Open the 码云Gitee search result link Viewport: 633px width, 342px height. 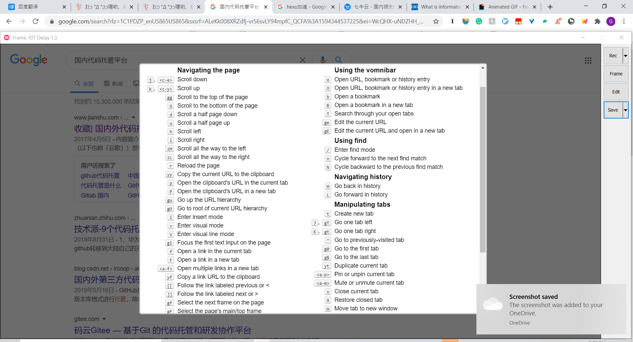tap(163, 330)
